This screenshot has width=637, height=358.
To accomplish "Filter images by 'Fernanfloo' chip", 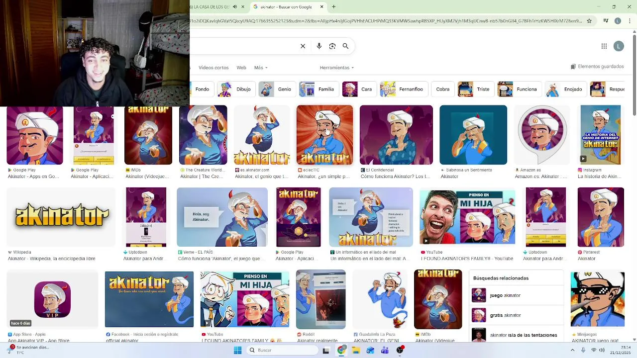I will pos(404,89).
